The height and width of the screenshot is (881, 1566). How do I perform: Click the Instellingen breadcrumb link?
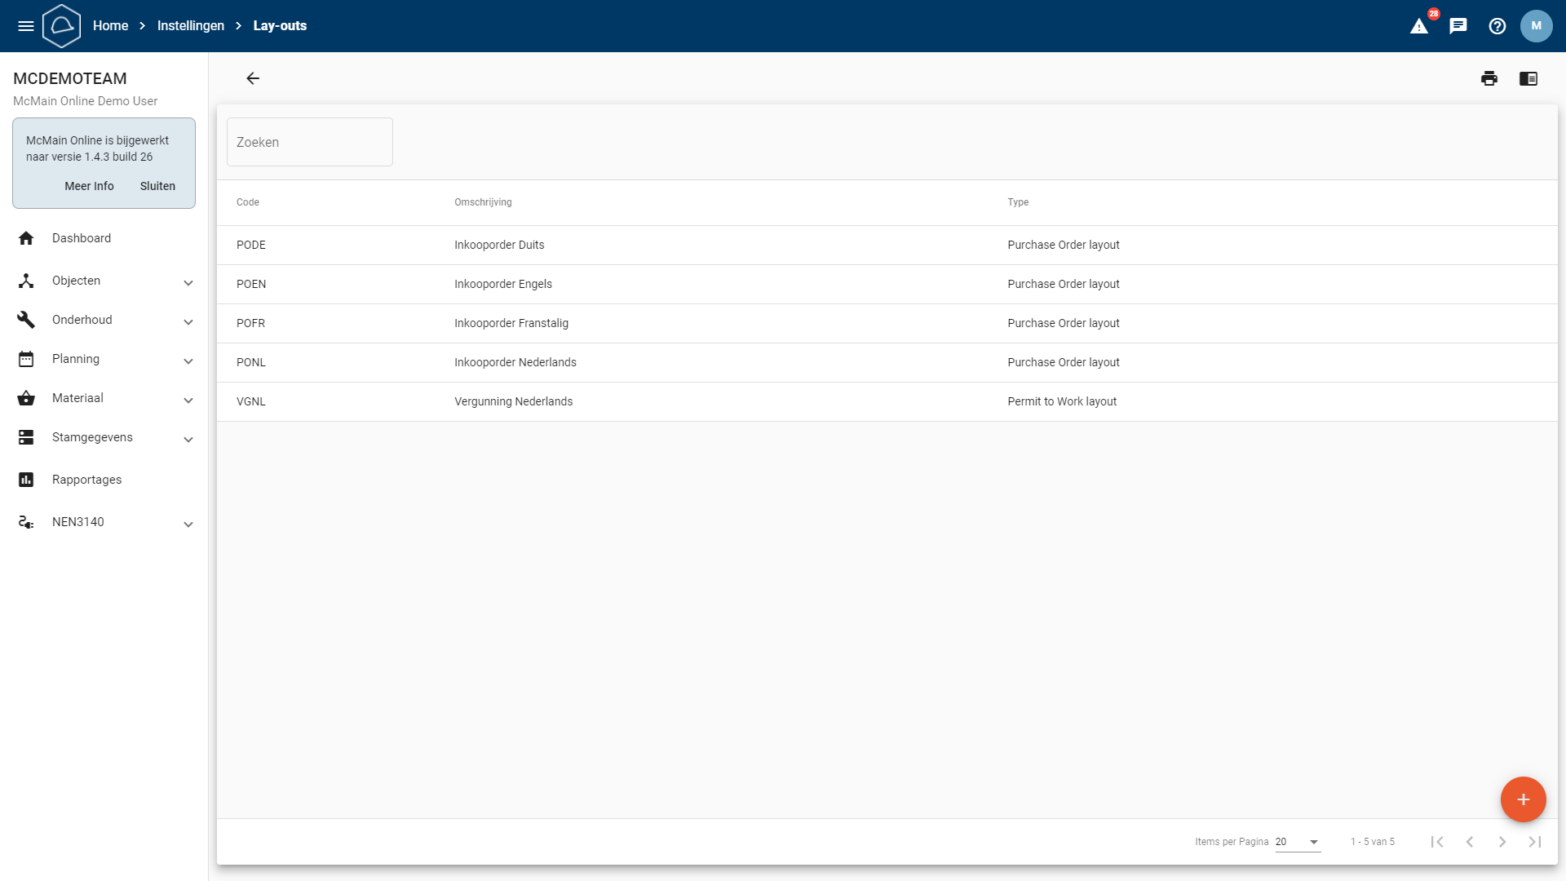click(x=190, y=26)
